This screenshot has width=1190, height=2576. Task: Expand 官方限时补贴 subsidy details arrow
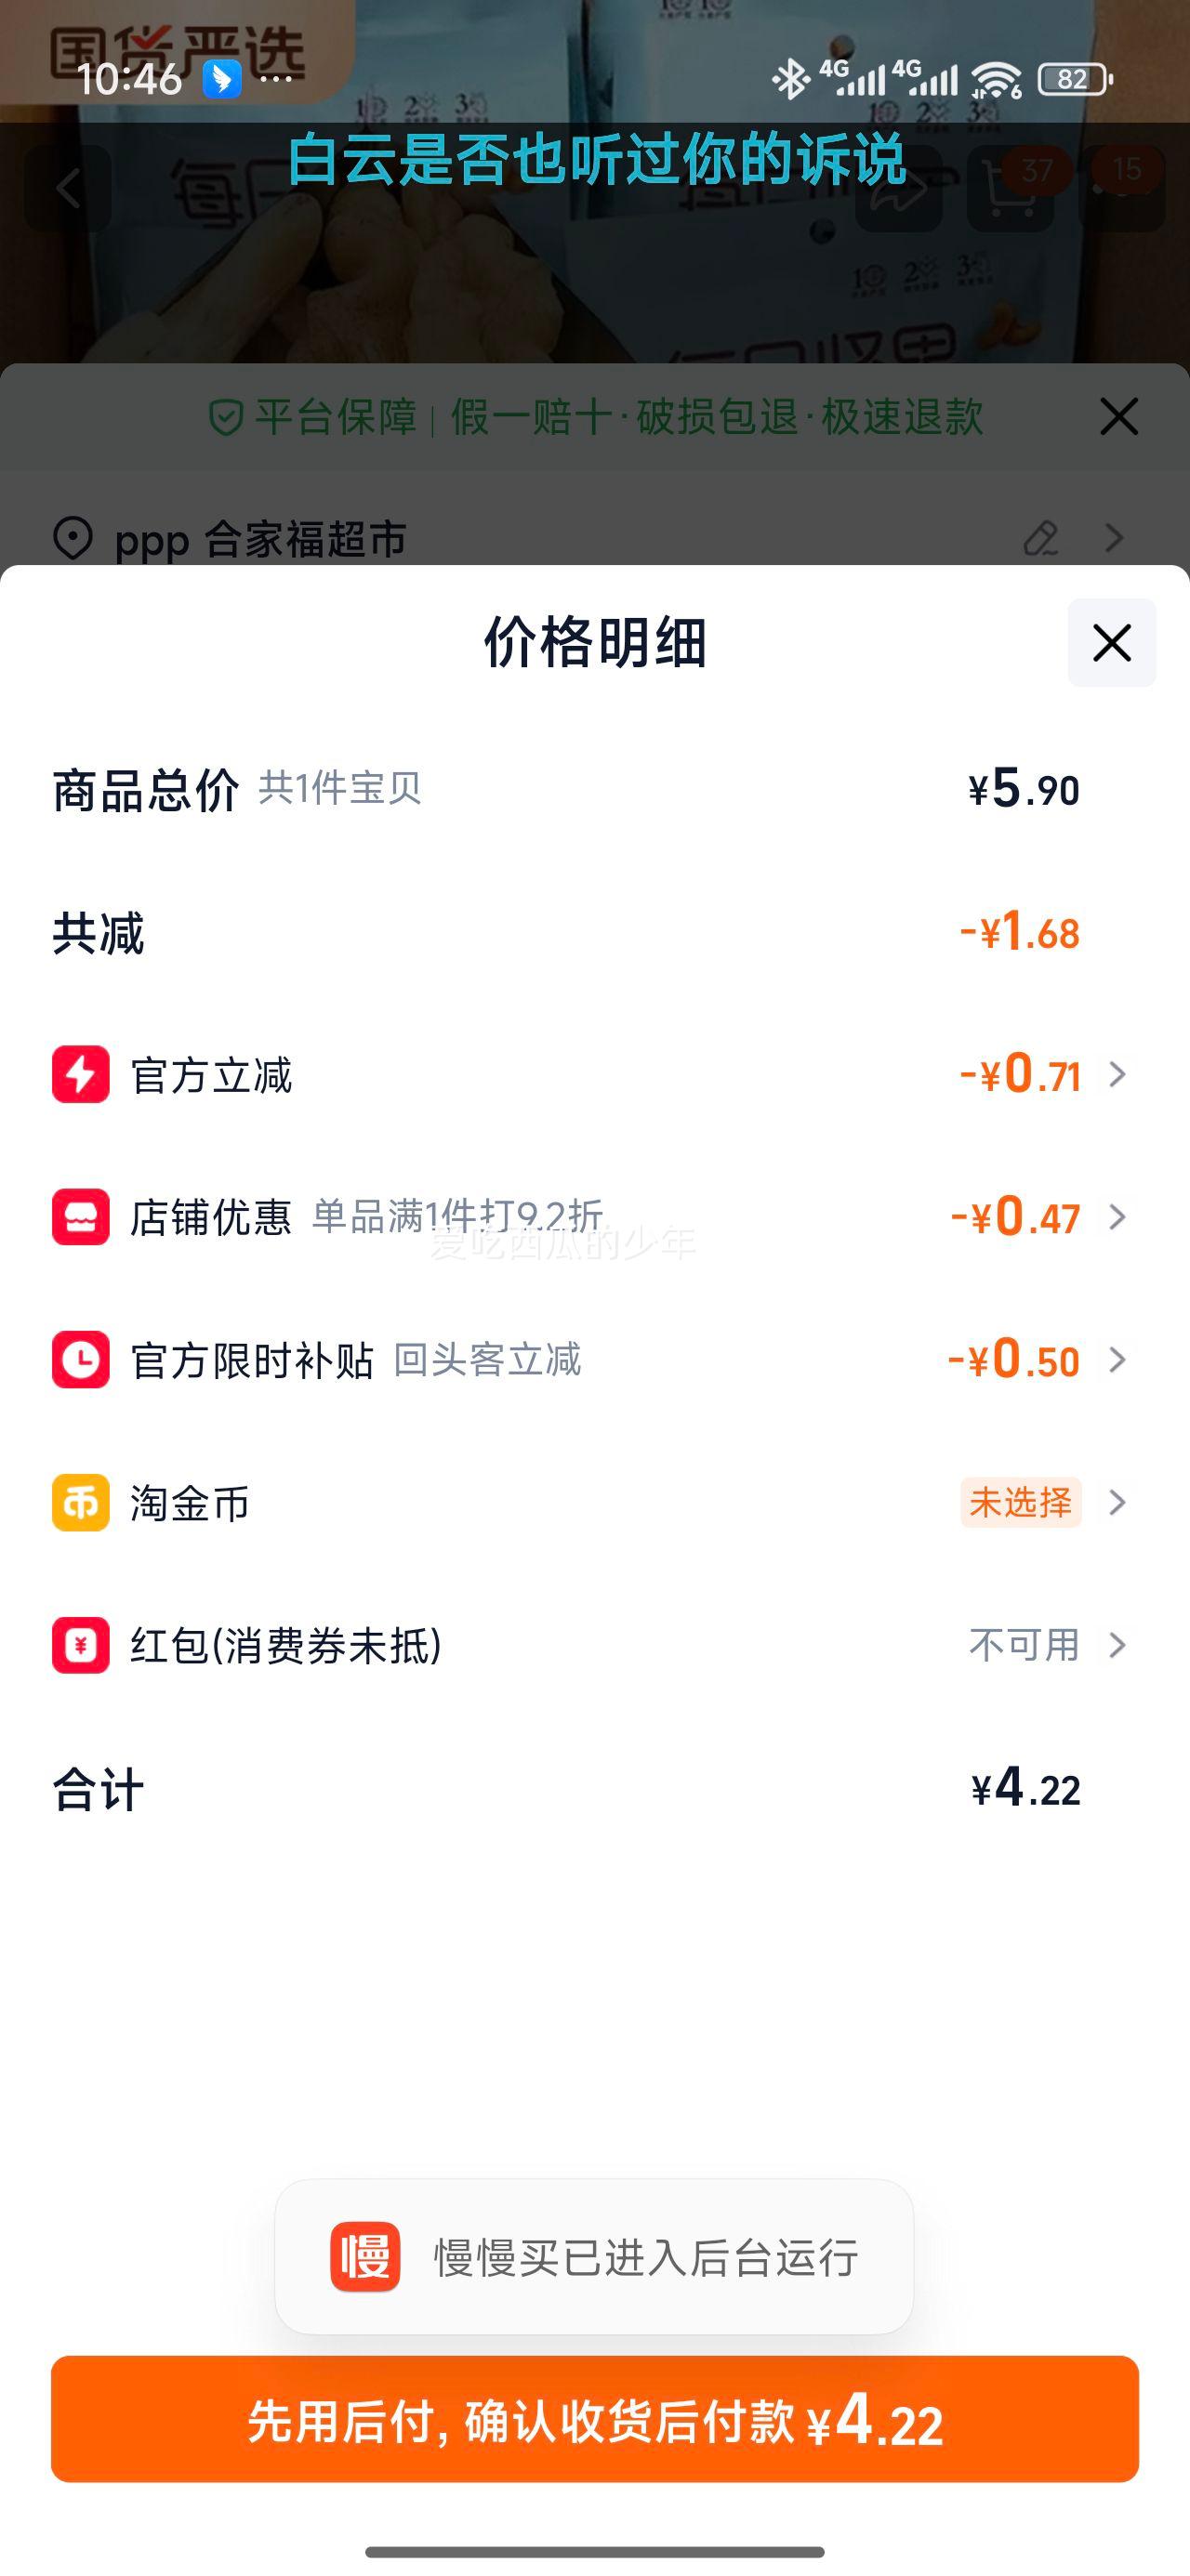pos(1117,1360)
